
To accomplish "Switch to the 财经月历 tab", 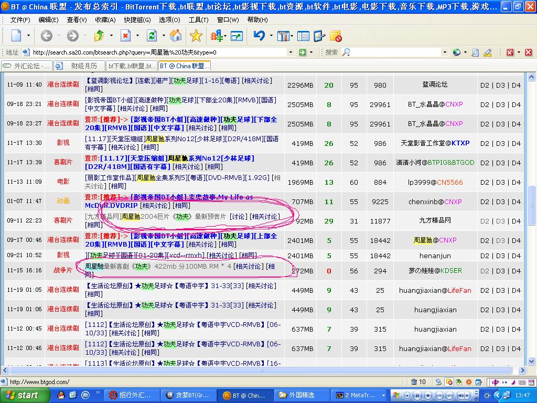I will pos(84,66).
